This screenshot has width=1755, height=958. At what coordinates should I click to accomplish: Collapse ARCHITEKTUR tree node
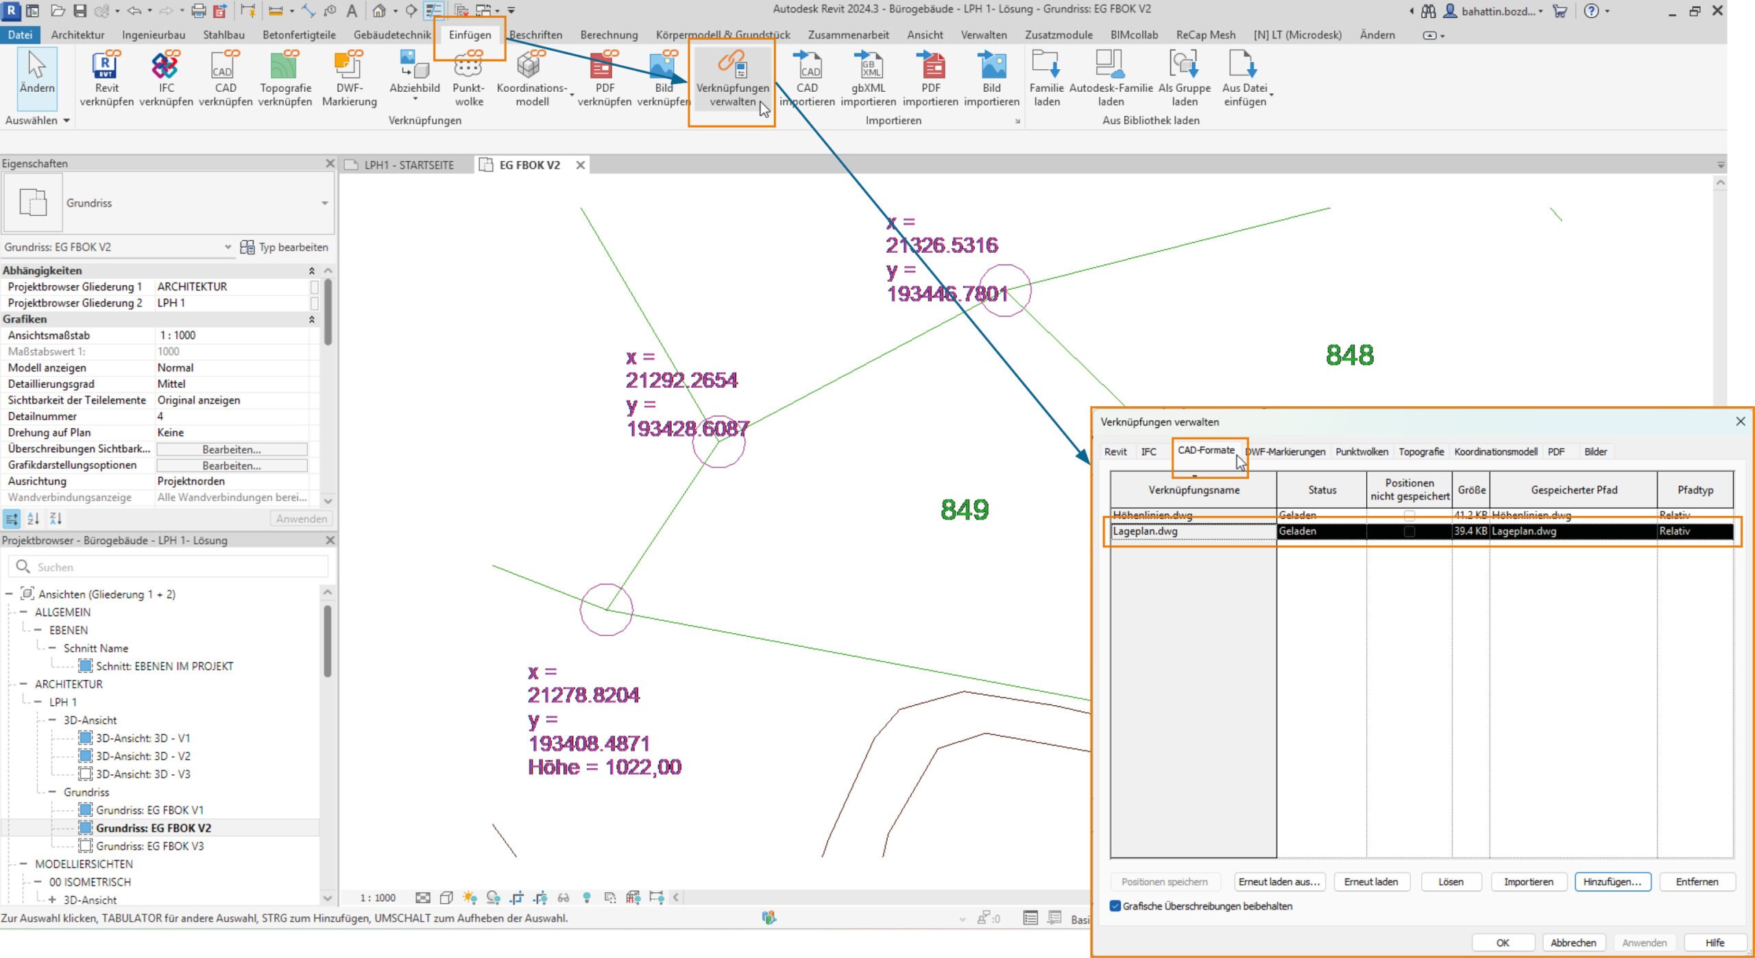[x=23, y=684]
